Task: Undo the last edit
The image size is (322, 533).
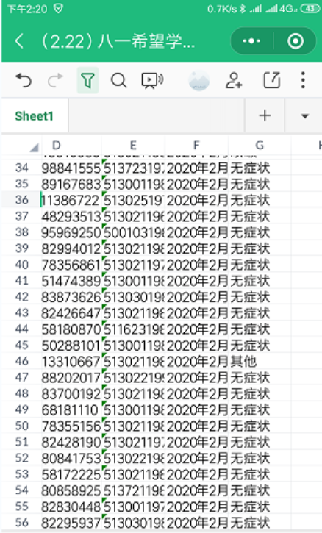Action: [x=24, y=81]
